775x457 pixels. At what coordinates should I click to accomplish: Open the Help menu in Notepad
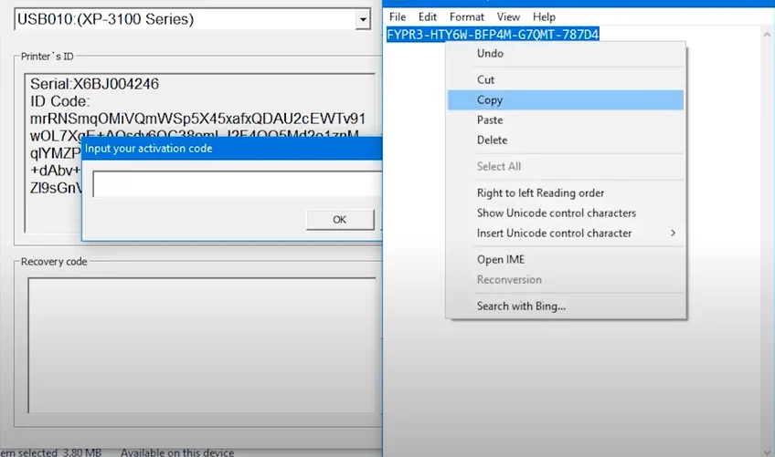(x=544, y=17)
